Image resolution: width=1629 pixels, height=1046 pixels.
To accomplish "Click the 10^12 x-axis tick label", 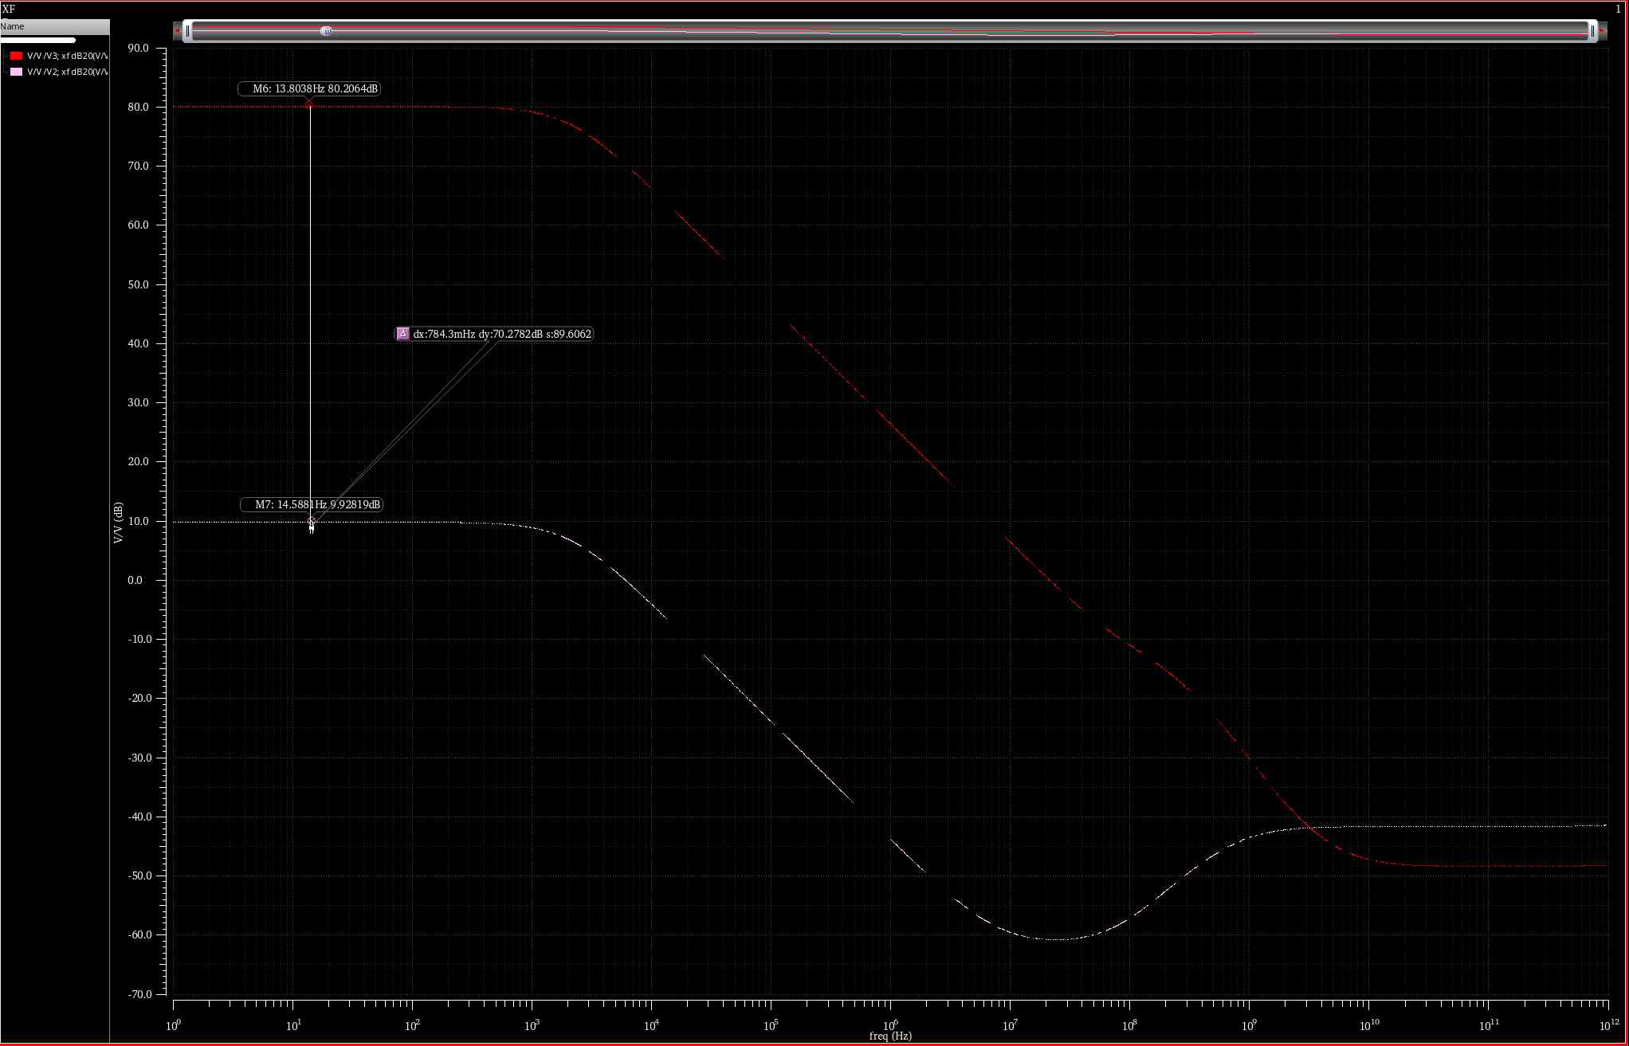I will coord(1608,1024).
